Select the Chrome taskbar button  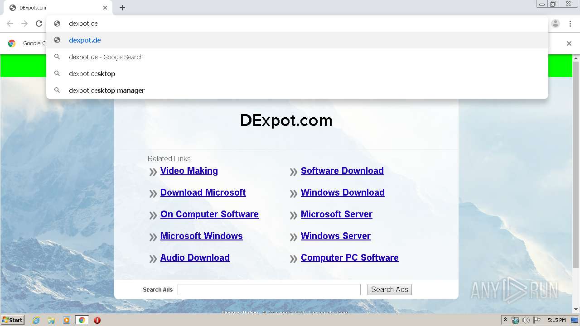(82, 320)
